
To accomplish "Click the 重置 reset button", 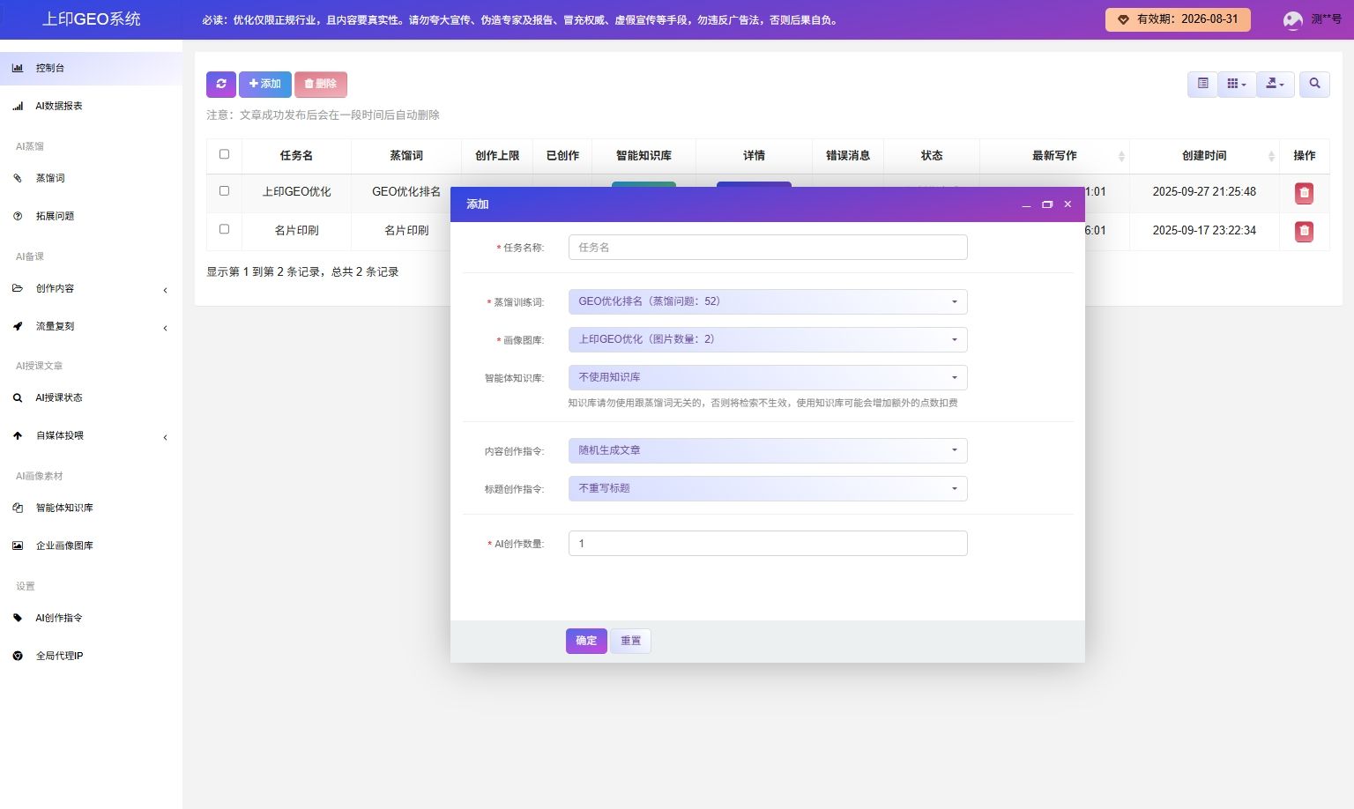I will (630, 641).
